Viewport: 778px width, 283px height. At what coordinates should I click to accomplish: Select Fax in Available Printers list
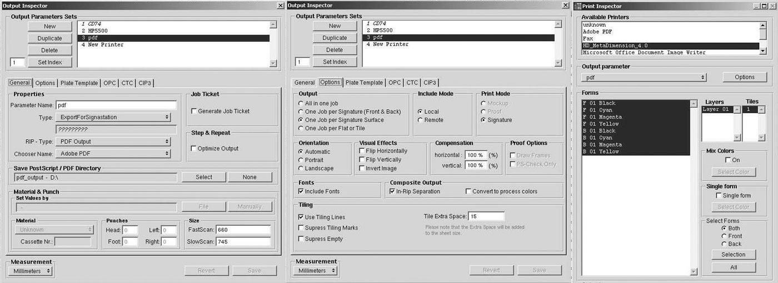670,39
